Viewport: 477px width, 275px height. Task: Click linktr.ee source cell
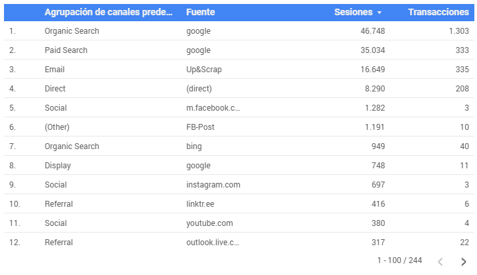[200, 204]
